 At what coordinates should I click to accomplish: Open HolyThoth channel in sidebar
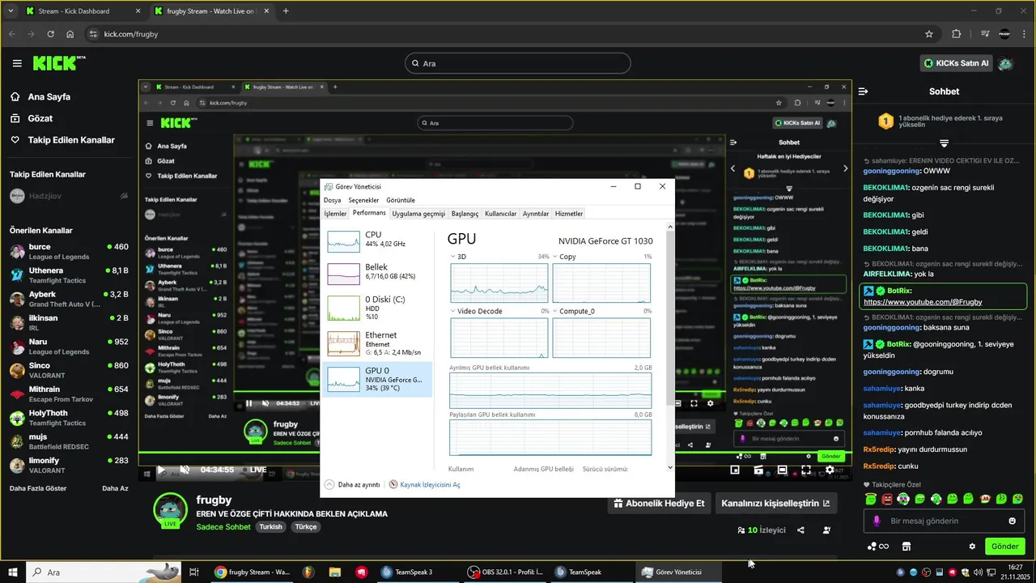[69, 418]
